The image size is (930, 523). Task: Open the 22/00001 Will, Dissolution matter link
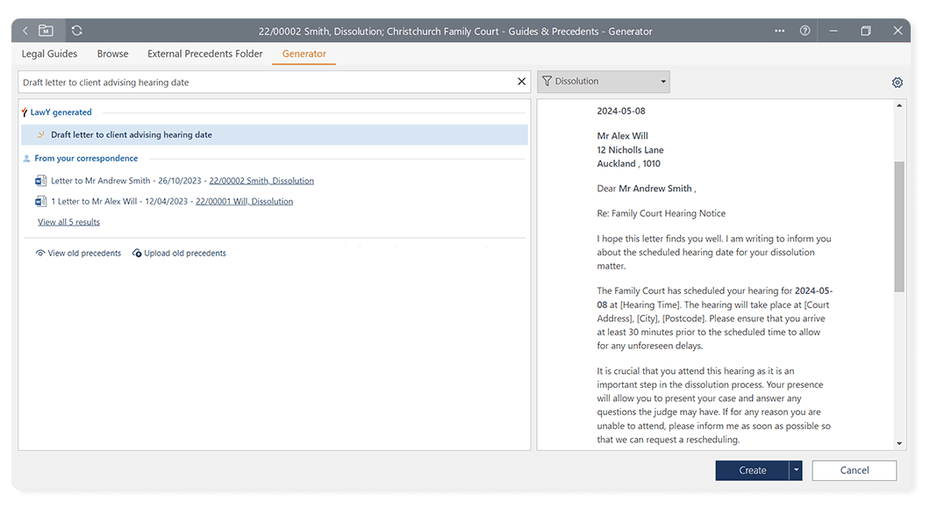245,201
